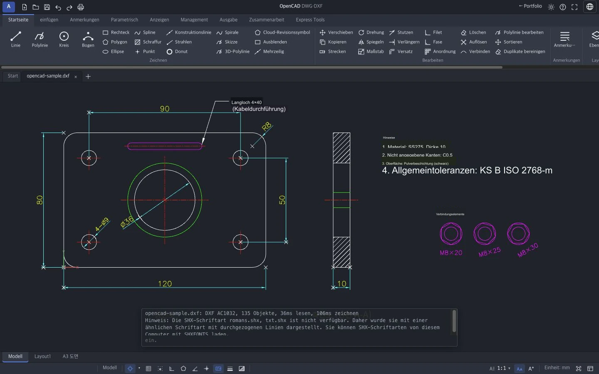Click the command log scrollbar
Screen dimensions: 599x374
(x=454, y=321)
